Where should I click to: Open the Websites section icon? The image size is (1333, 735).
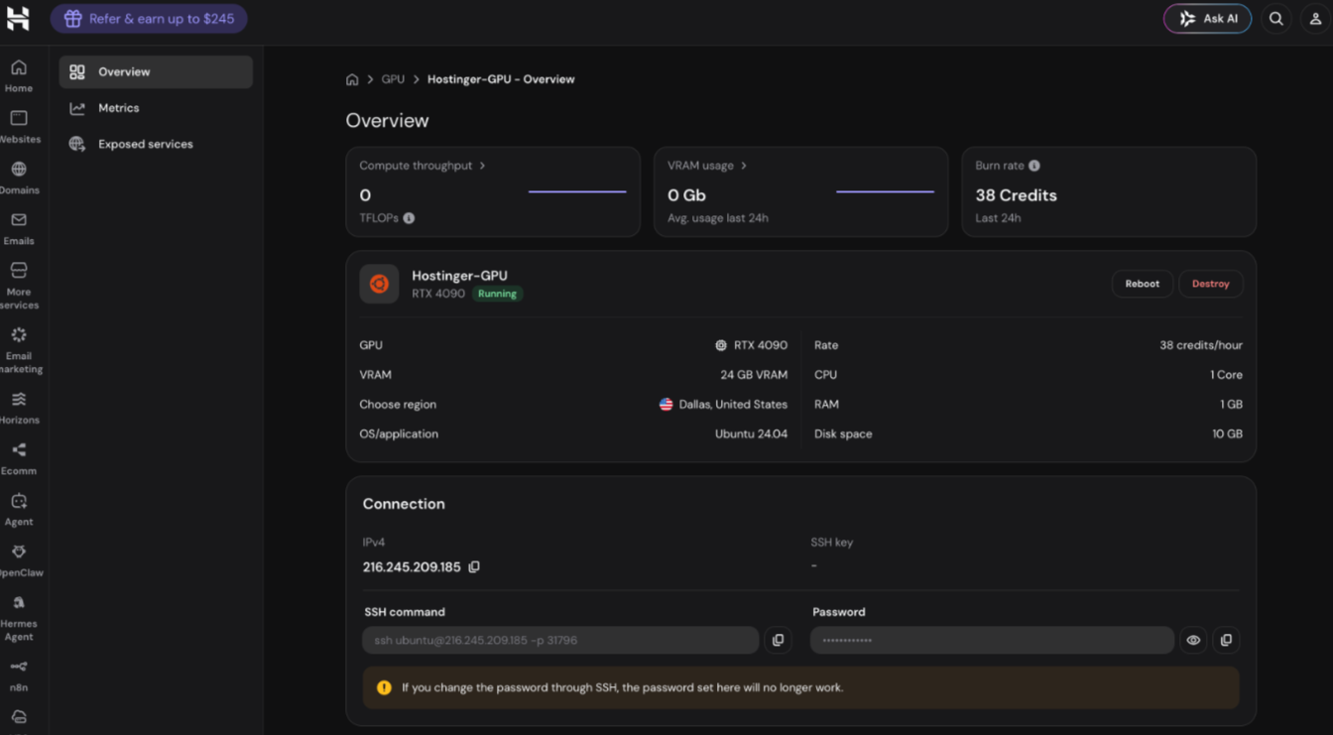pos(19,118)
